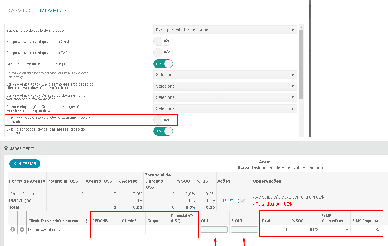This screenshot has height=246, width=388.
Task: Open Reprovar com sugestão dropdown
Action: [x=225, y=108]
